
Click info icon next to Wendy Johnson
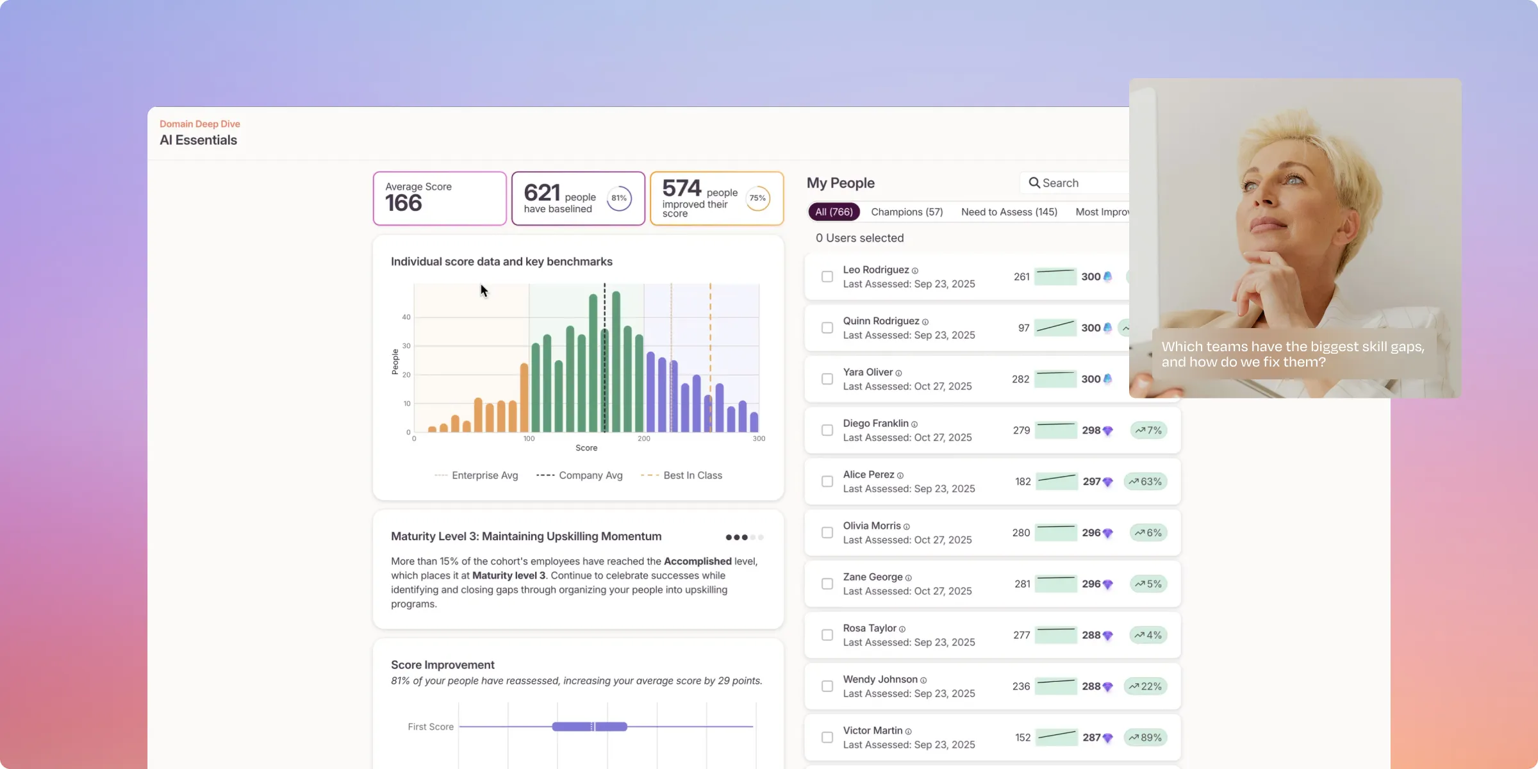(x=923, y=680)
